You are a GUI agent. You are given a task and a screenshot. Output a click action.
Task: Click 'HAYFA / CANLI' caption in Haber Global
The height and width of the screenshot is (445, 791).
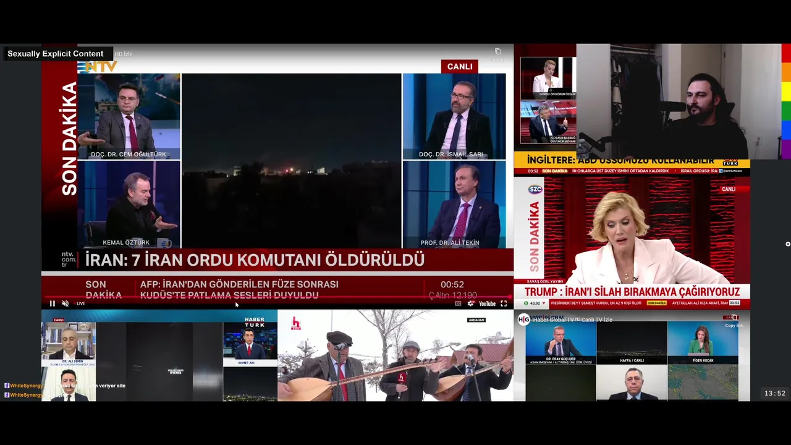point(632,360)
